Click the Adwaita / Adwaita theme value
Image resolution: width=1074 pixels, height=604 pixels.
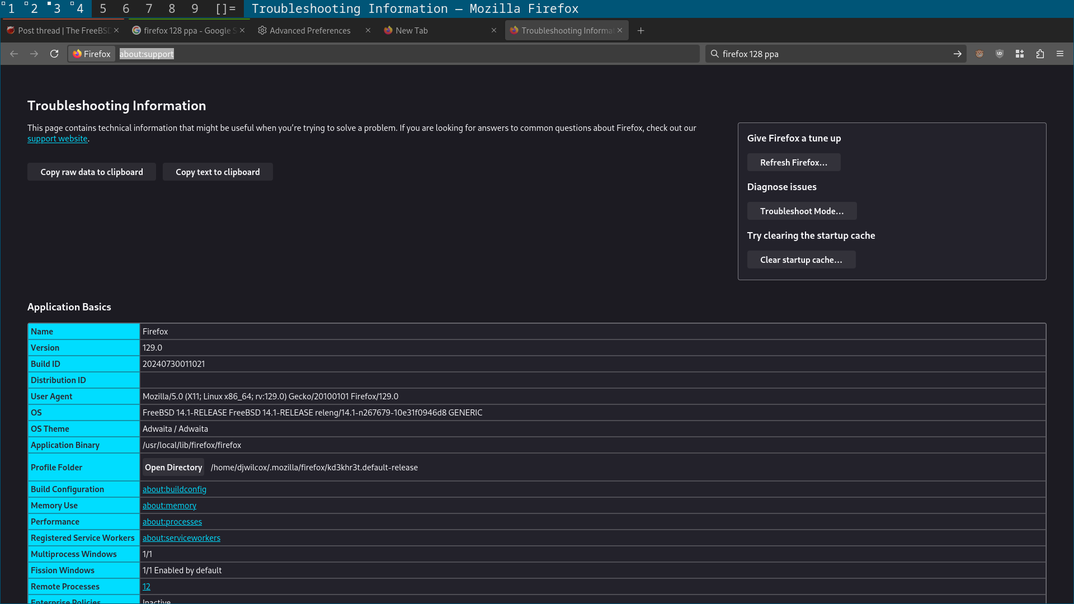[x=175, y=429]
